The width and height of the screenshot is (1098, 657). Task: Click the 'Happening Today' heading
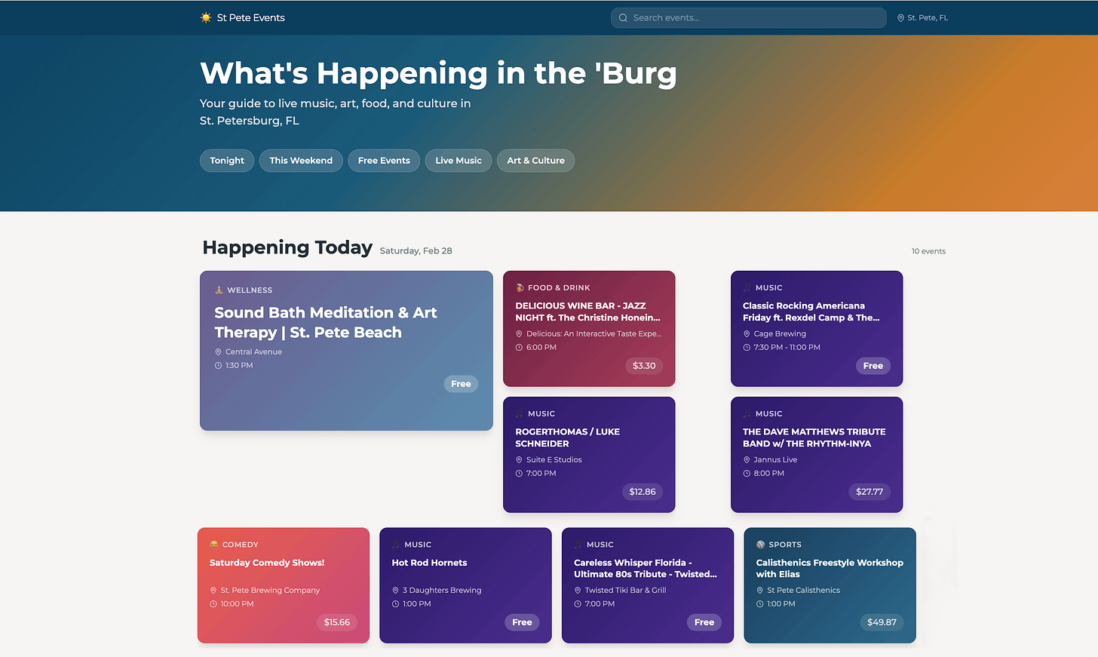coord(287,247)
